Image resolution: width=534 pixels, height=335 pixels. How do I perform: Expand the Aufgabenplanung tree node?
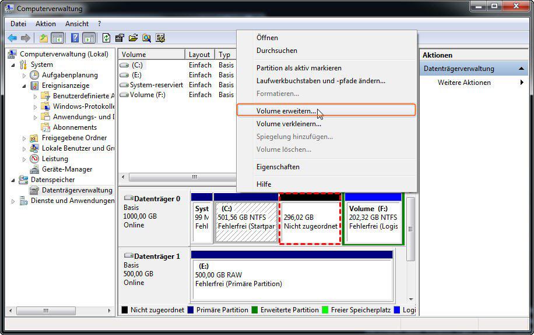tap(24, 75)
